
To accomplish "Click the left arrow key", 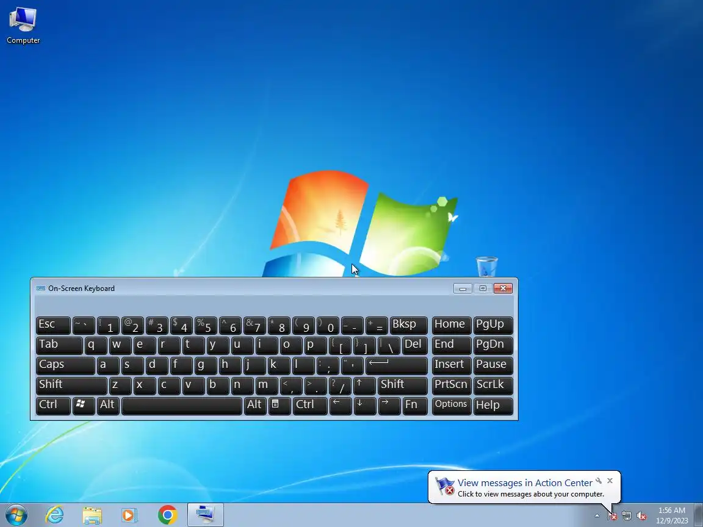I will pyautogui.click(x=341, y=406).
